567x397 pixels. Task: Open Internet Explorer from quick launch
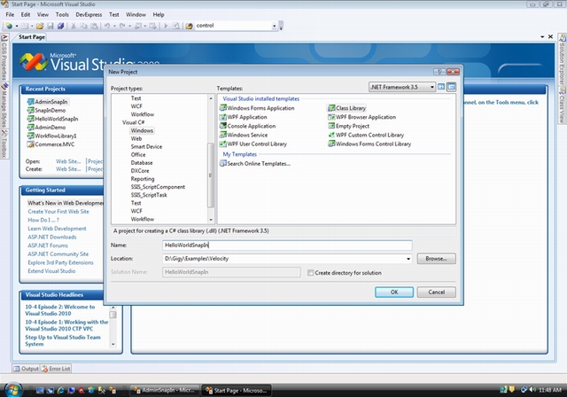click(60, 391)
